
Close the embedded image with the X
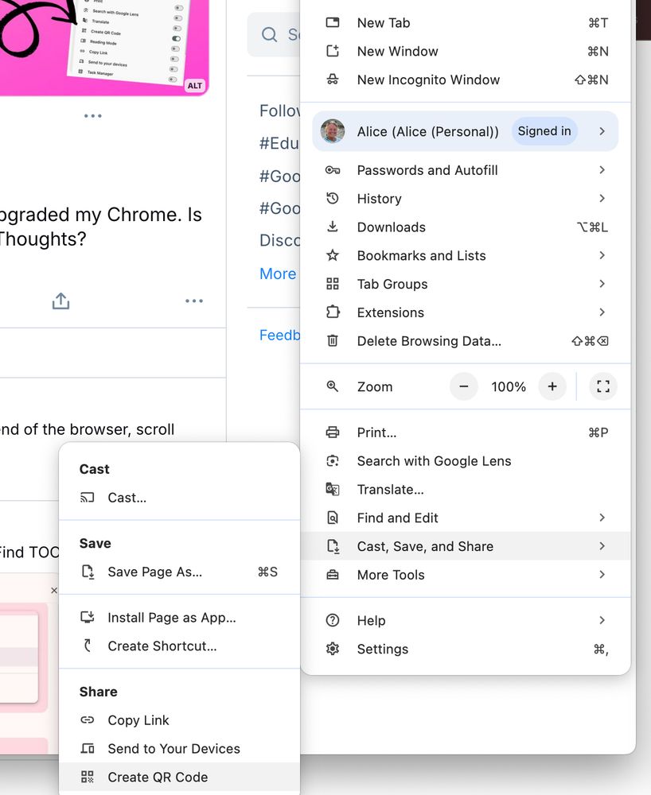pos(54,590)
